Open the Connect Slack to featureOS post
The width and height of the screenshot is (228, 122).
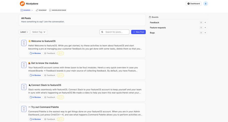(46, 85)
